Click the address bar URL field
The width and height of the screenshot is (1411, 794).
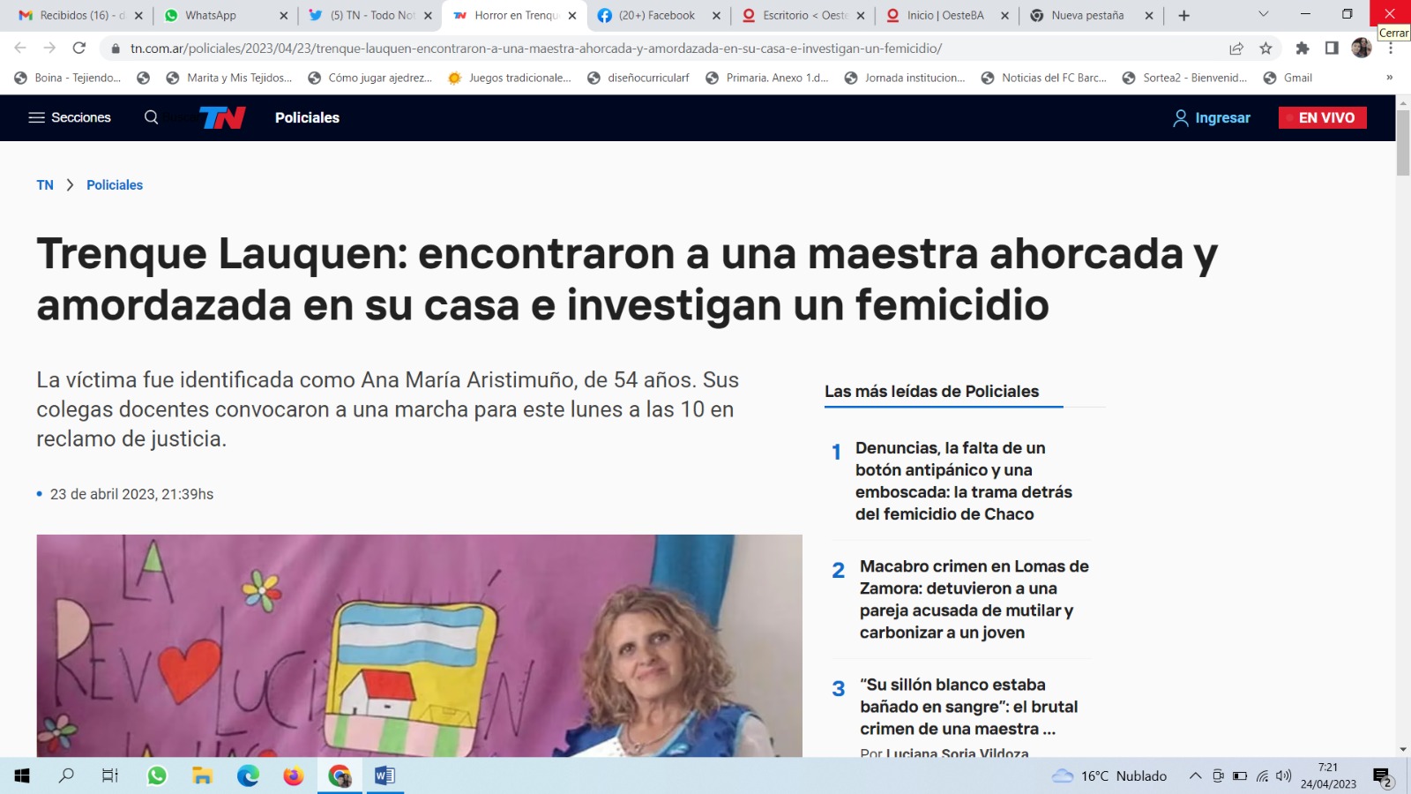point(617,49)
